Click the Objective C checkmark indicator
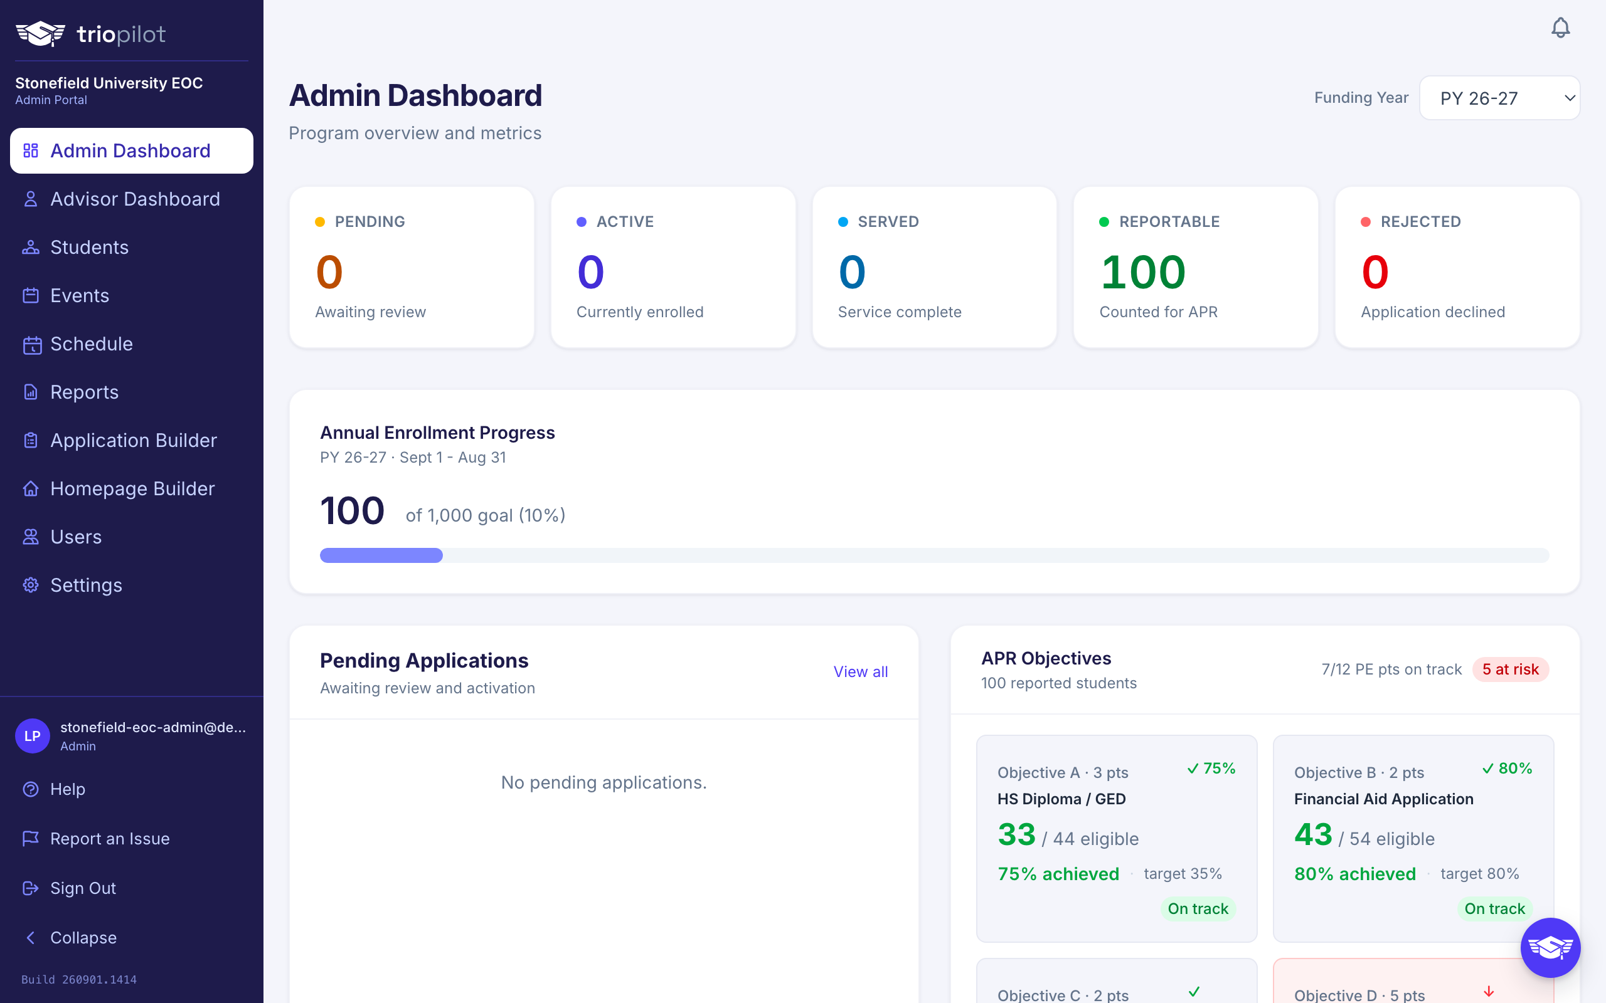Image resolution: width=1606 pixels, height=1003 pixels. pyautogui.click(x=1194, y=992)
